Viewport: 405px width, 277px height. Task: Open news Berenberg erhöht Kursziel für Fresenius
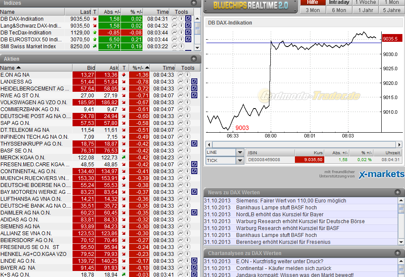283,242
